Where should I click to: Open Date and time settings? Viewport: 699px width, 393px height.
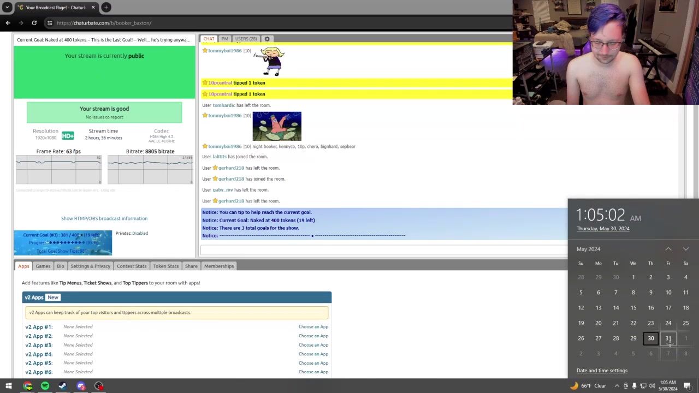click(x=602, y=371)
